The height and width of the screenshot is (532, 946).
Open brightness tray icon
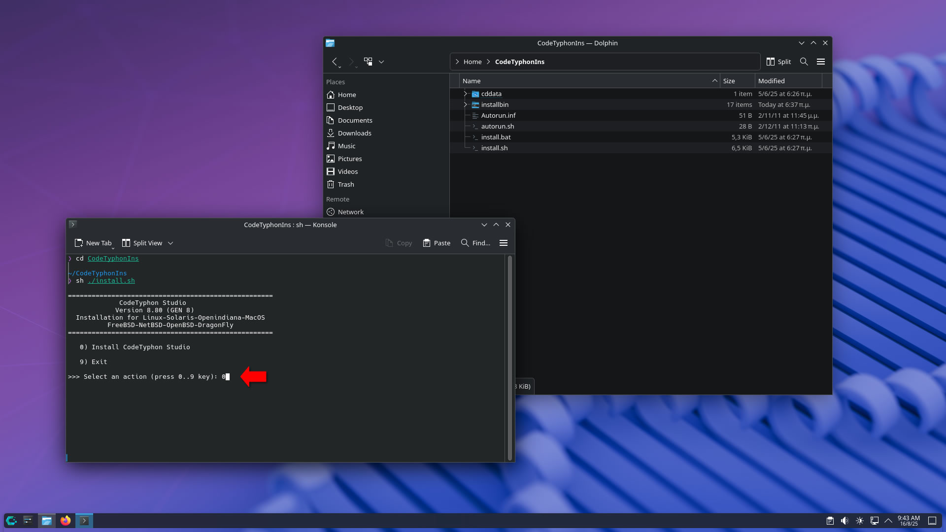[x=860, y=521]
